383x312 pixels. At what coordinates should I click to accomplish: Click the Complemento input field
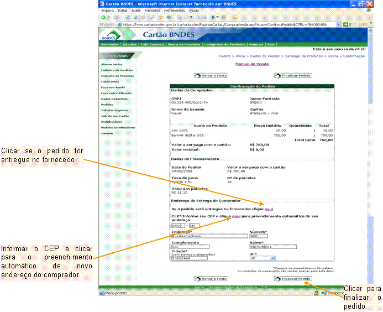click(x=190, y=247)
